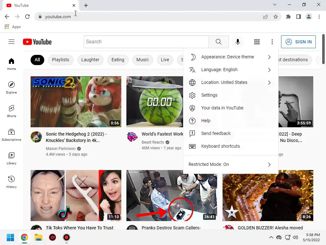Select the Music filter chip
This screenshot has height=245, width=326.
pyautogui.click(x=143, y=60)
